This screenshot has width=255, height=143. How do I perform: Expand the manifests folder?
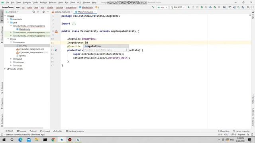click(x=8, y=19)
